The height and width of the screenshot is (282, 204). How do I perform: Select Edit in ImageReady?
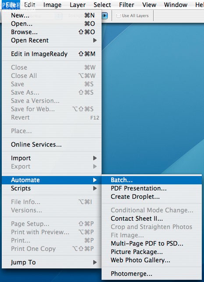point(52,54)
